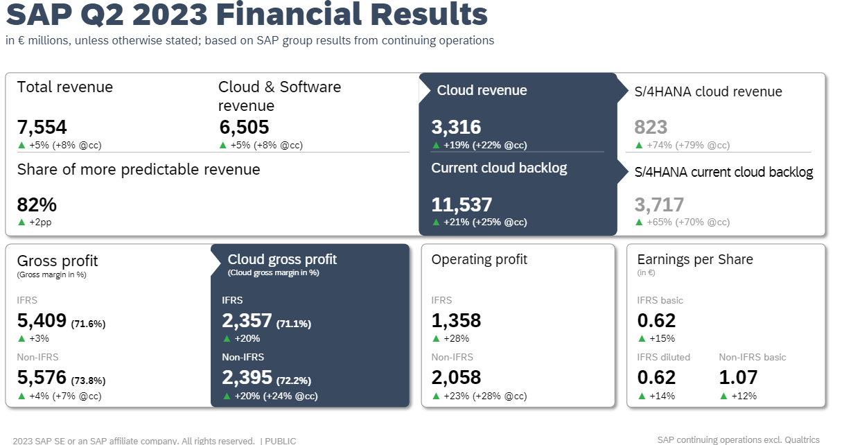Click the green arrow under S/4HANA backlog 3,717
The image size is (844, 445).
point(640,222)
